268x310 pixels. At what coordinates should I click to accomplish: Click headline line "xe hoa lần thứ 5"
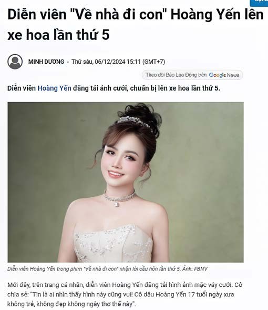[x=58, y=35]
